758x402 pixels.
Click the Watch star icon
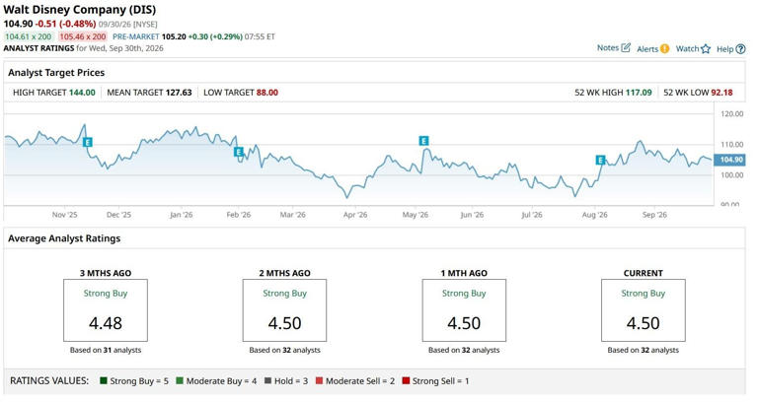pos(706,48)
